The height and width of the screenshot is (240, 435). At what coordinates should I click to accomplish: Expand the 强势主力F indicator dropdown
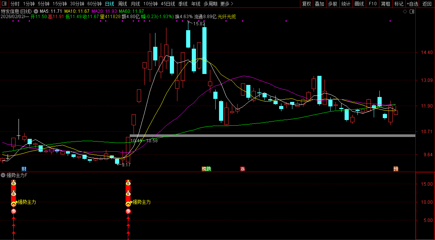pyautogui.click(x=3, y=175)
